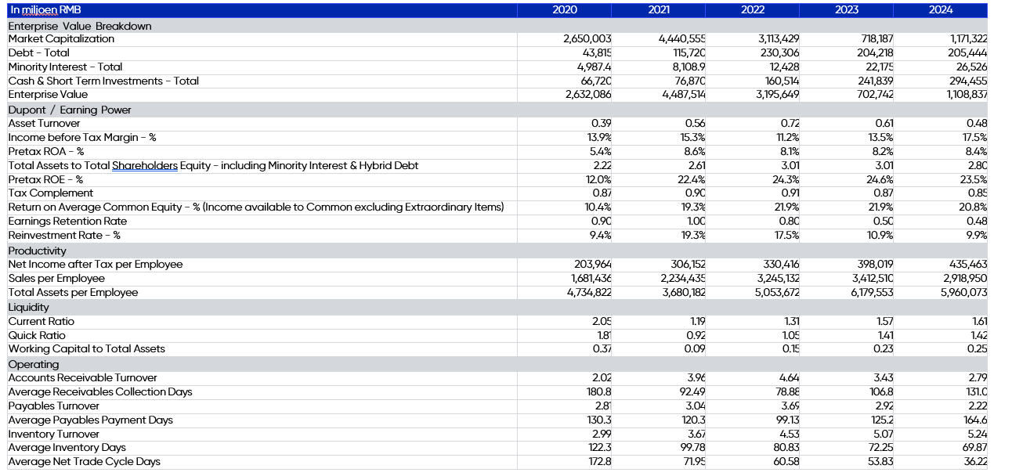Select the 2023 column header
Screen dimensions: 1012x476
coord(847,10)
